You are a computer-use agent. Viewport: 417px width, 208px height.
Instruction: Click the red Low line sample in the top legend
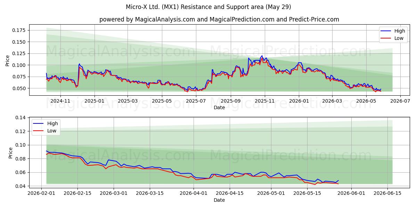(x=386, y=38)
